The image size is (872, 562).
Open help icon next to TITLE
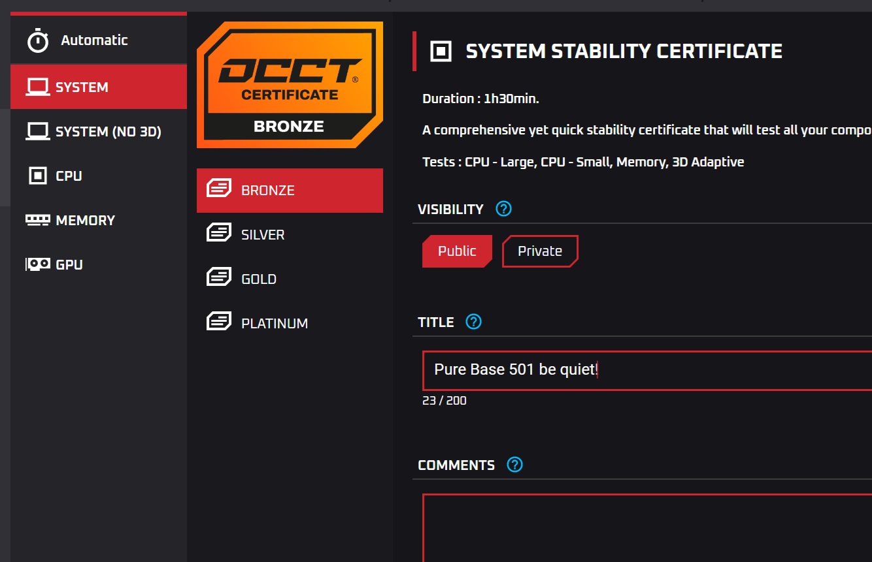tap(473, 322)
